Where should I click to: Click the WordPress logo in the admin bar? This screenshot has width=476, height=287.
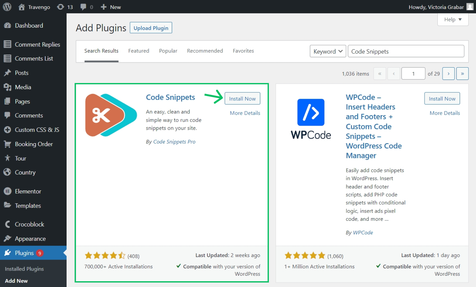pyautogui.click(x=7, y=7)
